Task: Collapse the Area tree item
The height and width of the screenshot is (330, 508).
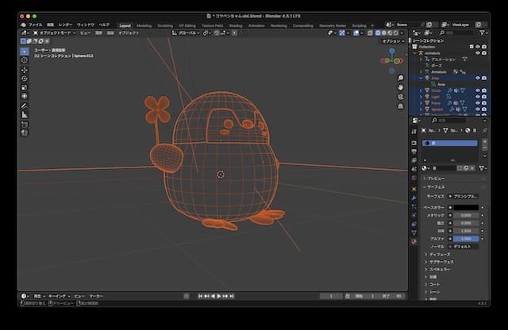Action: click(421, 78)
